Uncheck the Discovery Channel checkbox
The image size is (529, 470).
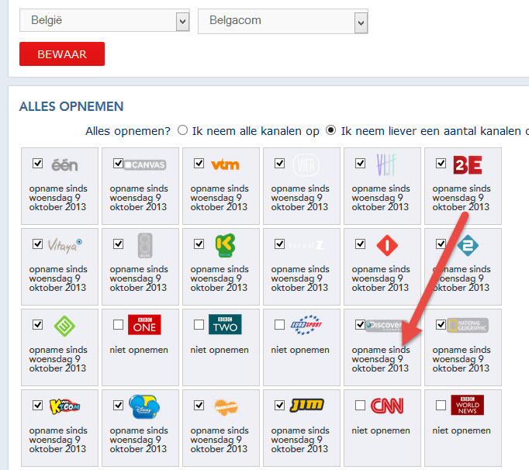360,325
